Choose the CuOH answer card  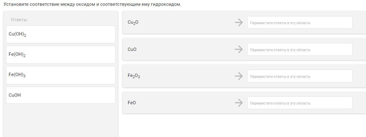[x=61, y=95]
